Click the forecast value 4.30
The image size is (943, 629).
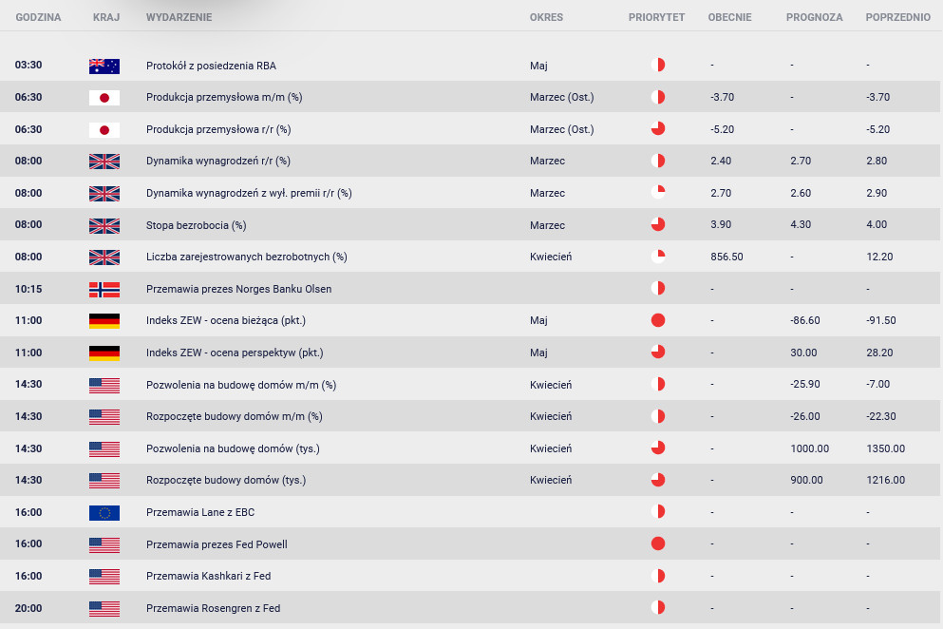tap(801, 225)
